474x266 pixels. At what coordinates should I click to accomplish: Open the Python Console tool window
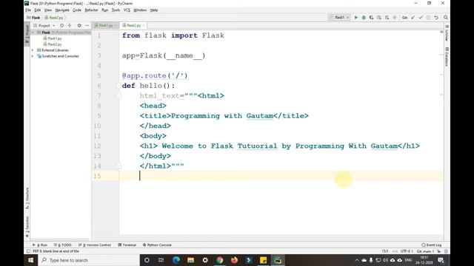[157, 245]
